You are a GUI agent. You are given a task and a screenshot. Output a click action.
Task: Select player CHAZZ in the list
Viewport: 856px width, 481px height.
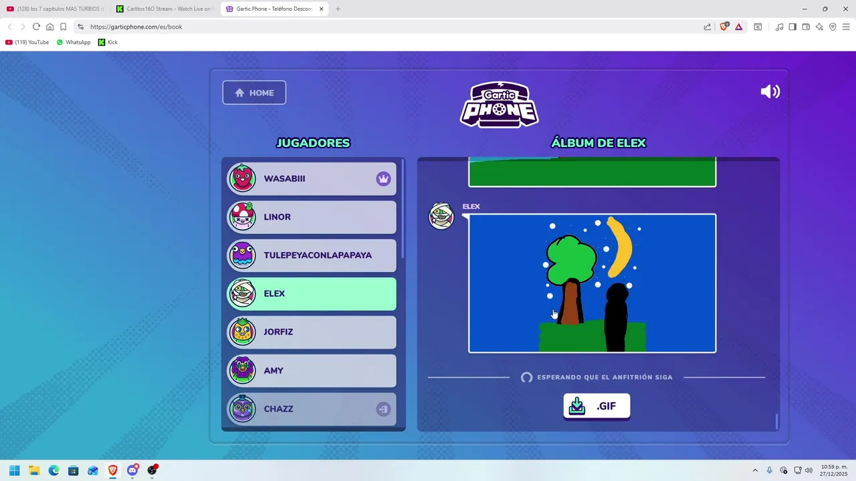(x=312, y=409)
